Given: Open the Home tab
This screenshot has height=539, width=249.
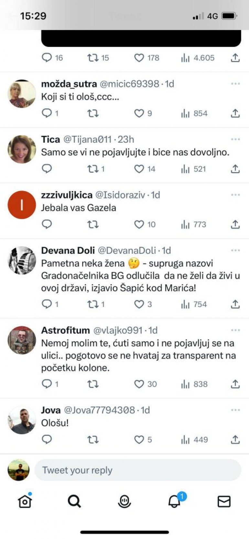Looking at the screenshot, I should click(x=25, y=501).
